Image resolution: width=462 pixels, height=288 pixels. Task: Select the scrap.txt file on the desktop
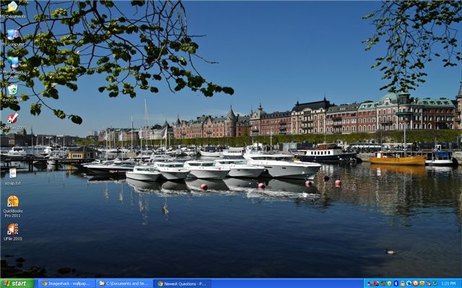pyautogui.click(x=13, y=176)
